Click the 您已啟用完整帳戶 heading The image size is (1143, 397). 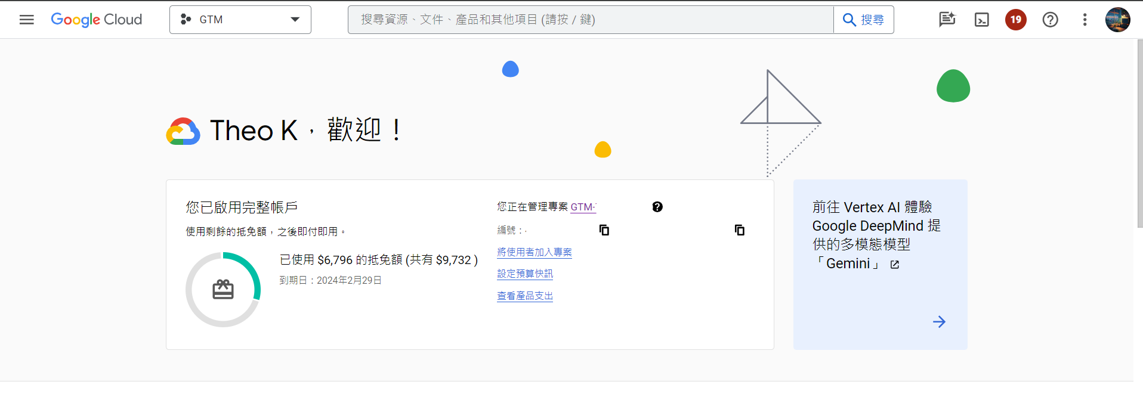pyautogui.click(x=242, y=207)
